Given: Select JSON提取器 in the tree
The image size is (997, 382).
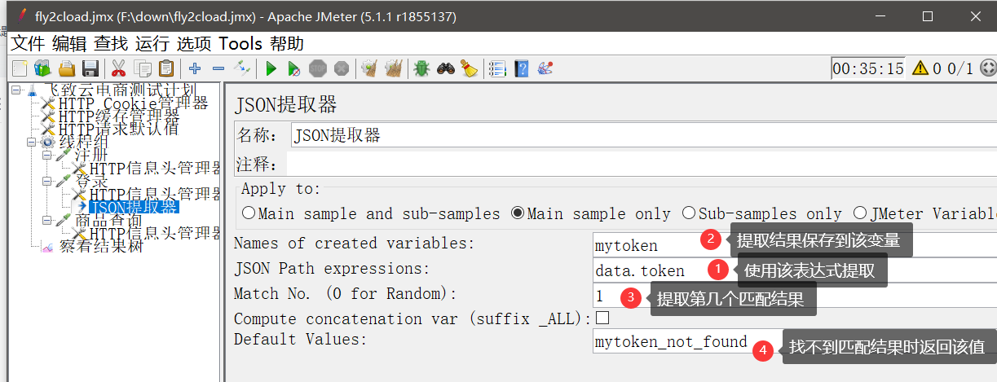Looking at the screenshot, I should tap(134, 207).
